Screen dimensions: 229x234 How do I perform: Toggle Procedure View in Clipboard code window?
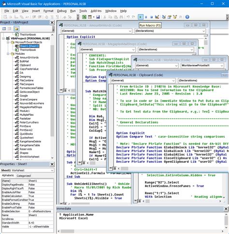[x=111, y=169]
